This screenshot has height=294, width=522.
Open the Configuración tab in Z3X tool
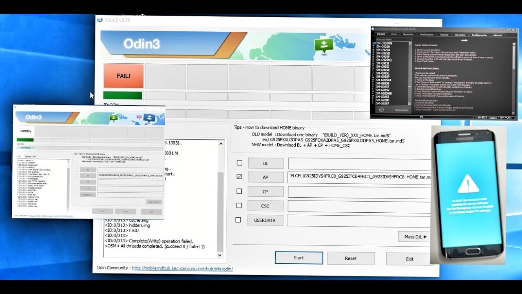click(479, 35)
